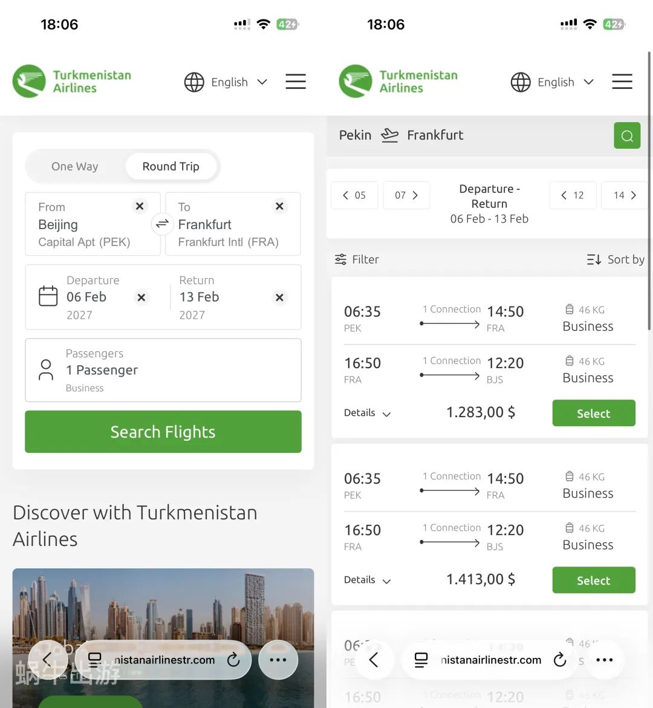Image resolution: width=653 pixels, height=708 pixels.
Task: Select the 1.283,00 $ flight
Action: click(594, 413)
